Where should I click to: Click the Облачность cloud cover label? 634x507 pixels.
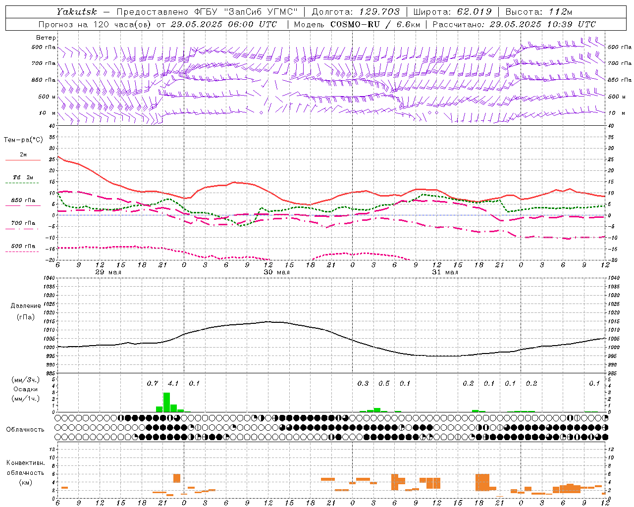pyautogui.click(x=25, y=430)
